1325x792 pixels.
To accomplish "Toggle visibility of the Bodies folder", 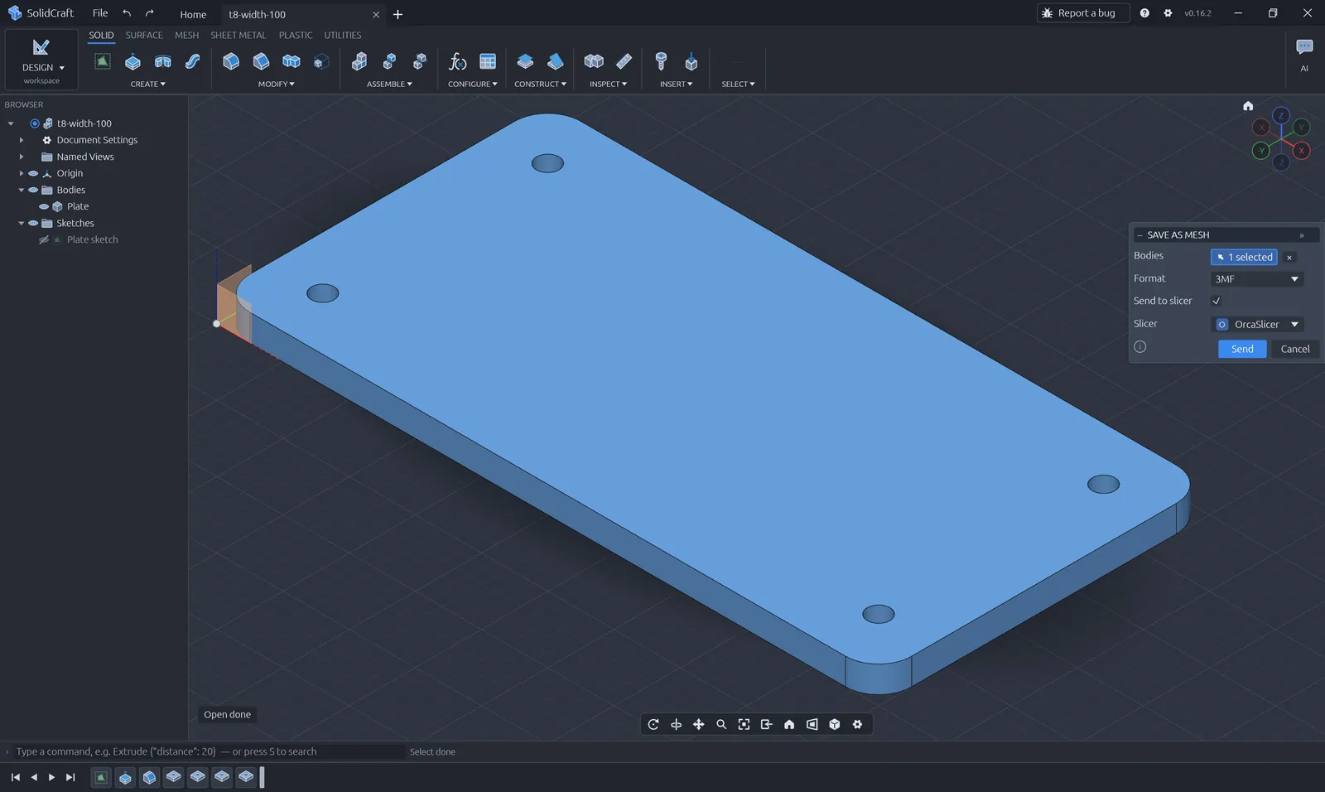I will pos(33,190).
